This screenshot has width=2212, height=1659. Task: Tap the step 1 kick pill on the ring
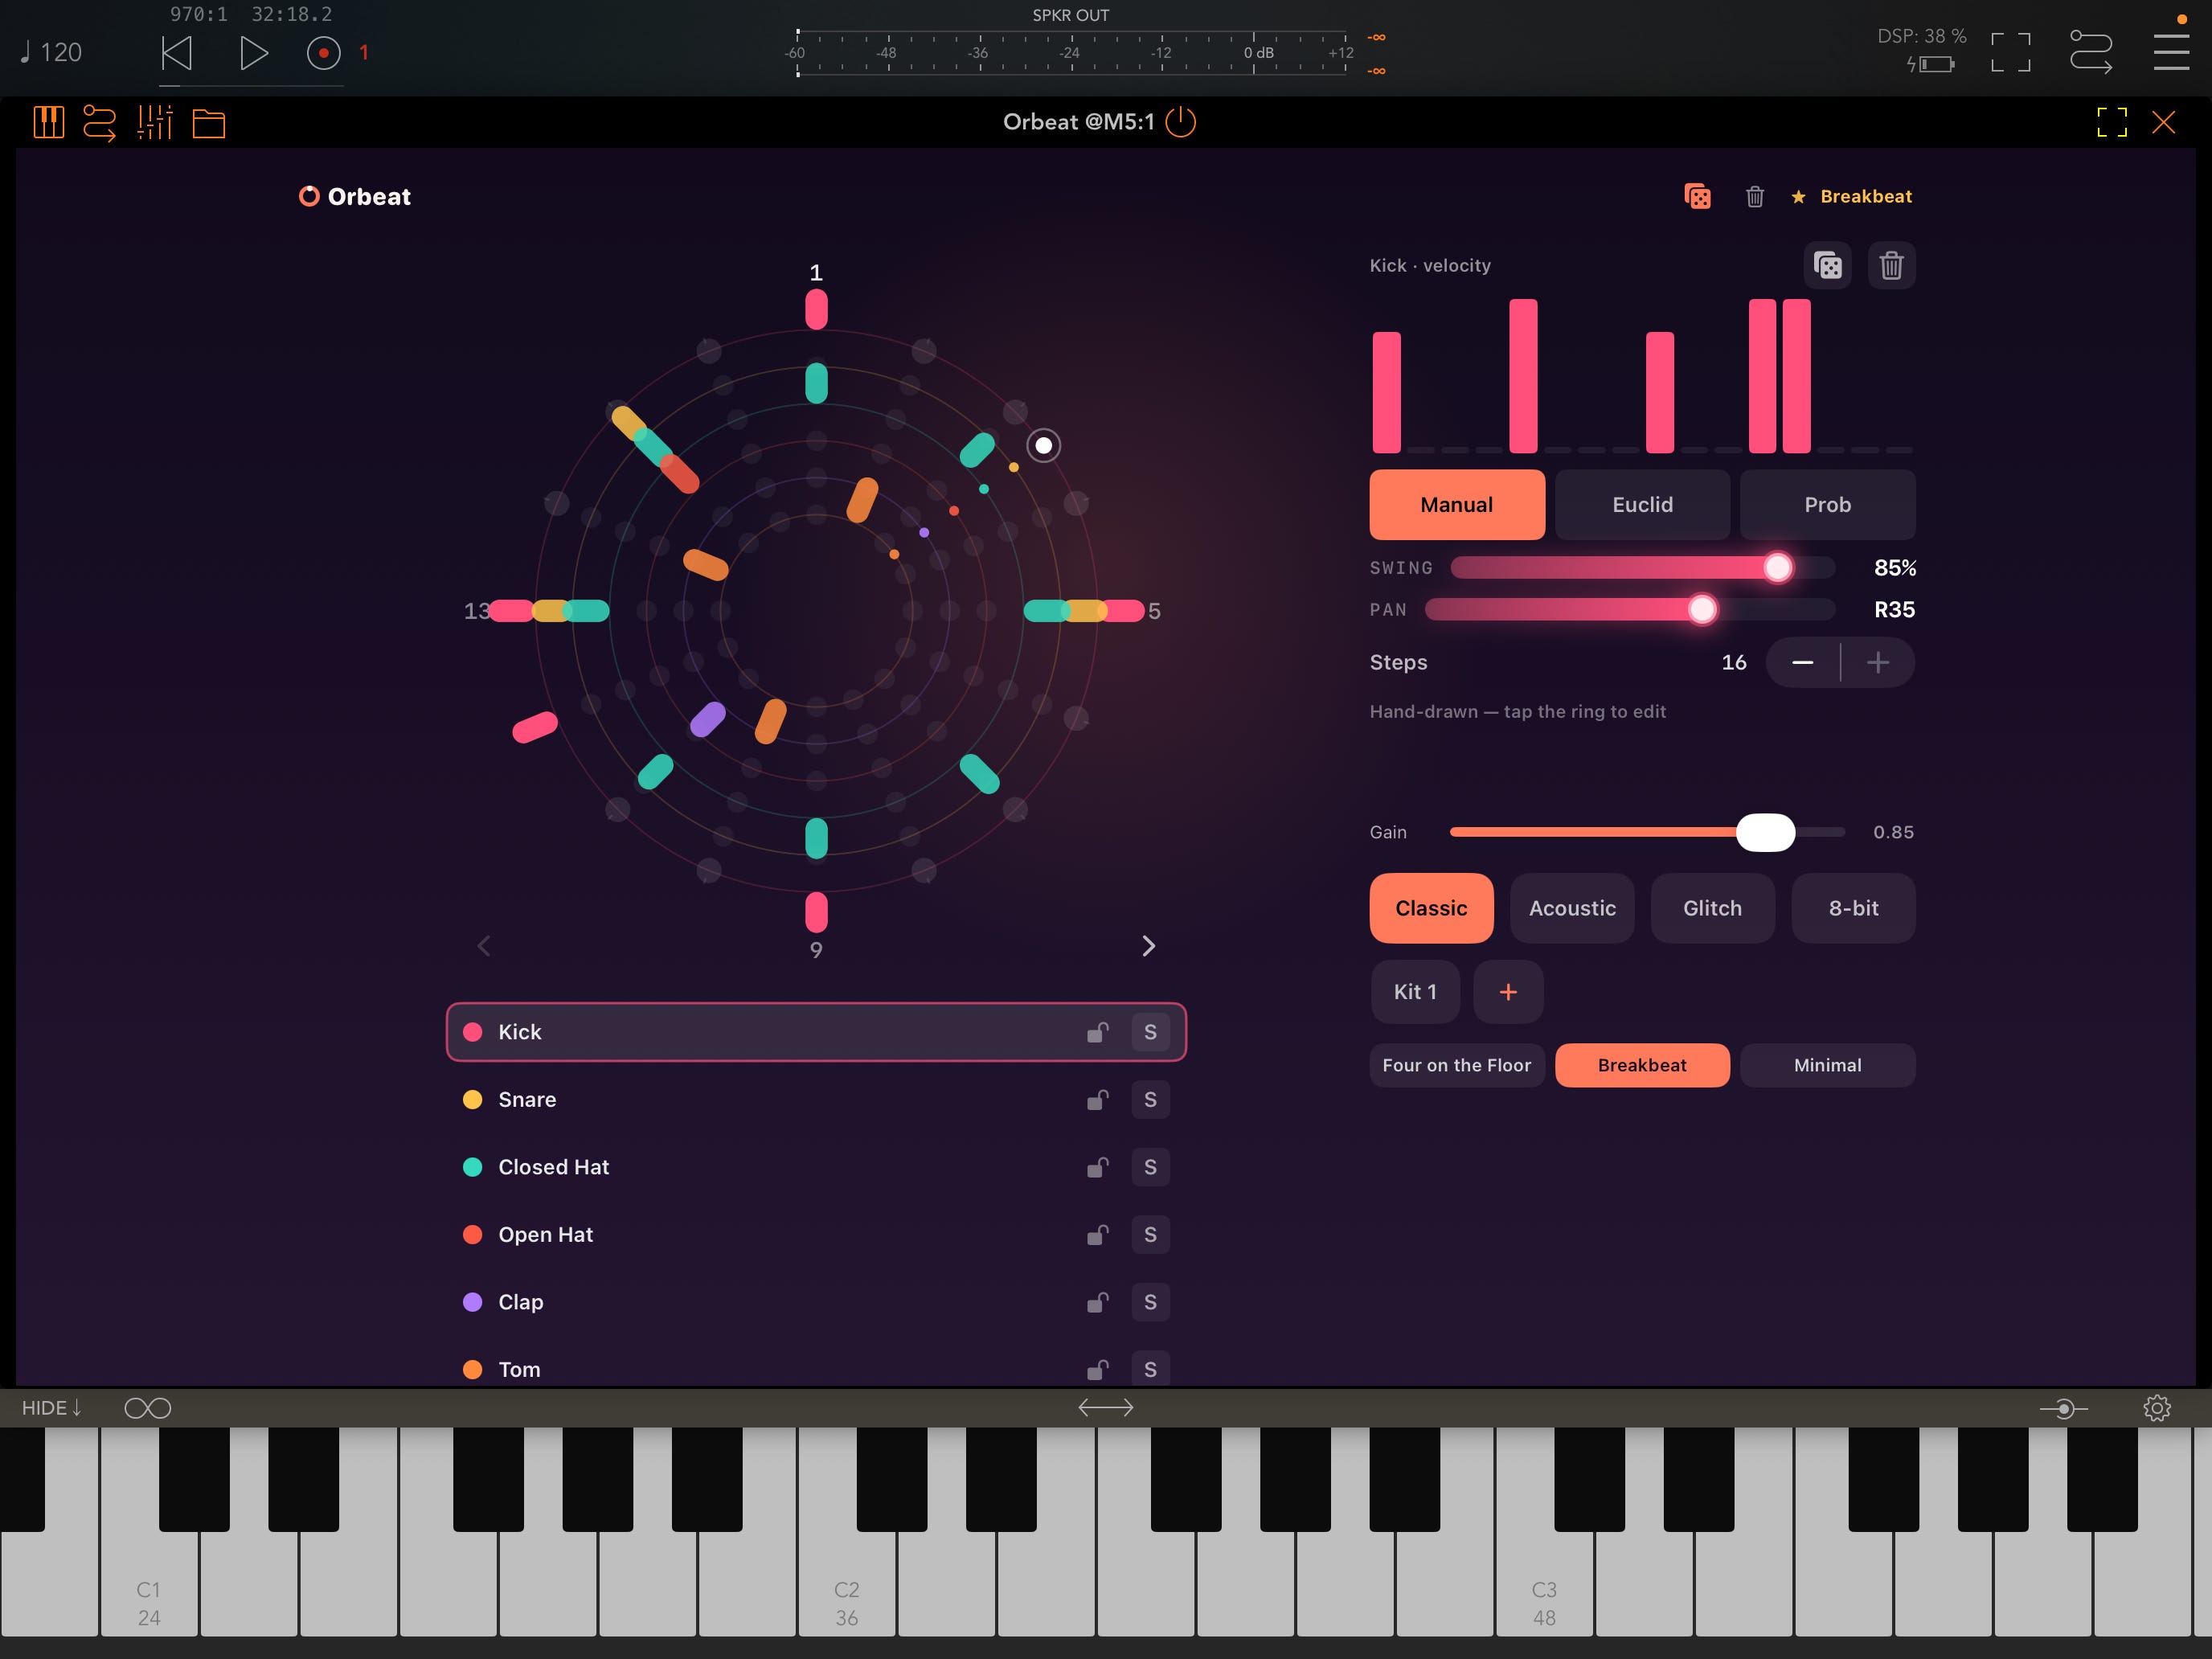coord(816,309)
